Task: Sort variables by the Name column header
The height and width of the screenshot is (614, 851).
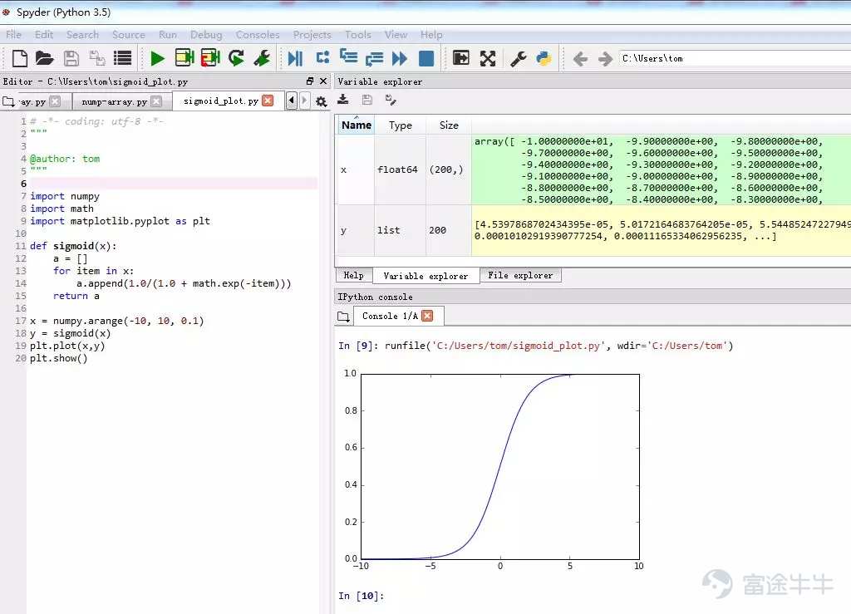Action: tap(357, 125)
